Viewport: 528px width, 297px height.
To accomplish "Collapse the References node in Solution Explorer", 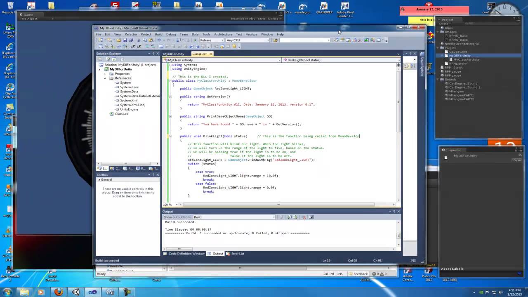I will coord(105,78).
